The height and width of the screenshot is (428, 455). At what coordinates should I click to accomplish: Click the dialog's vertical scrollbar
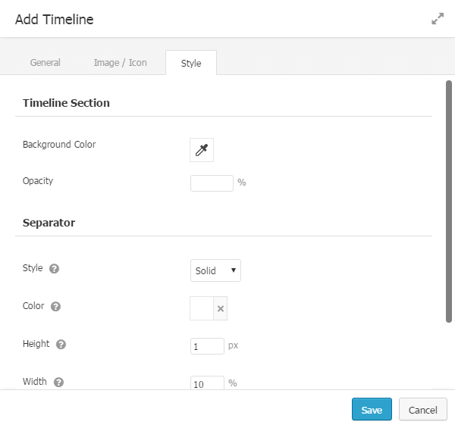(x=449, y=201)
